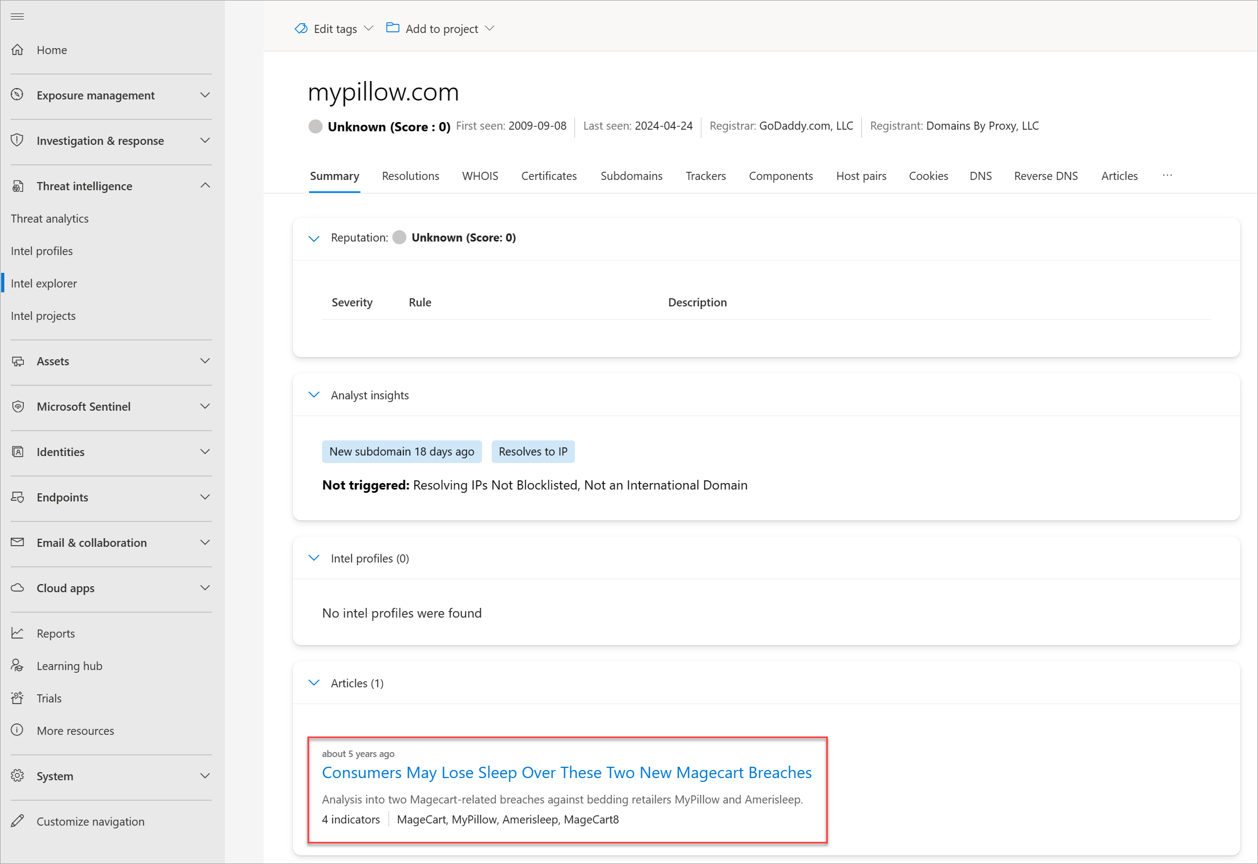This screenshot has height=864, width=1258.
Task: Open the Subdomains tab
Action: (x=631, y=176)
